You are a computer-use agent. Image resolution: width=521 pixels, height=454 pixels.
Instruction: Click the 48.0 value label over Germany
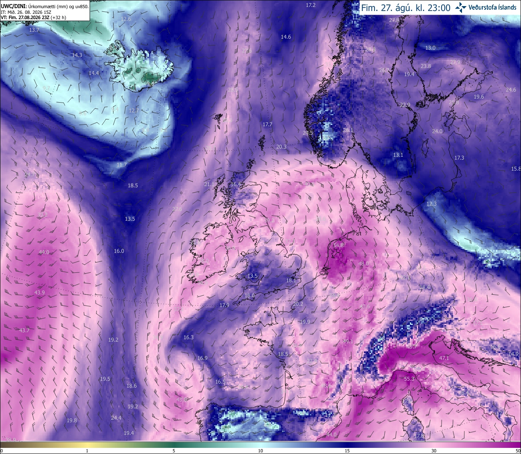[363, 264]
